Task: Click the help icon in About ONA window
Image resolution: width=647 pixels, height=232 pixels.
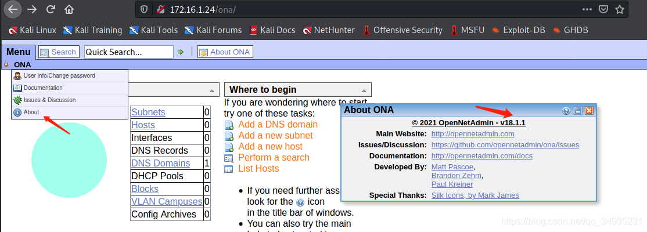Action: [566, 110]
